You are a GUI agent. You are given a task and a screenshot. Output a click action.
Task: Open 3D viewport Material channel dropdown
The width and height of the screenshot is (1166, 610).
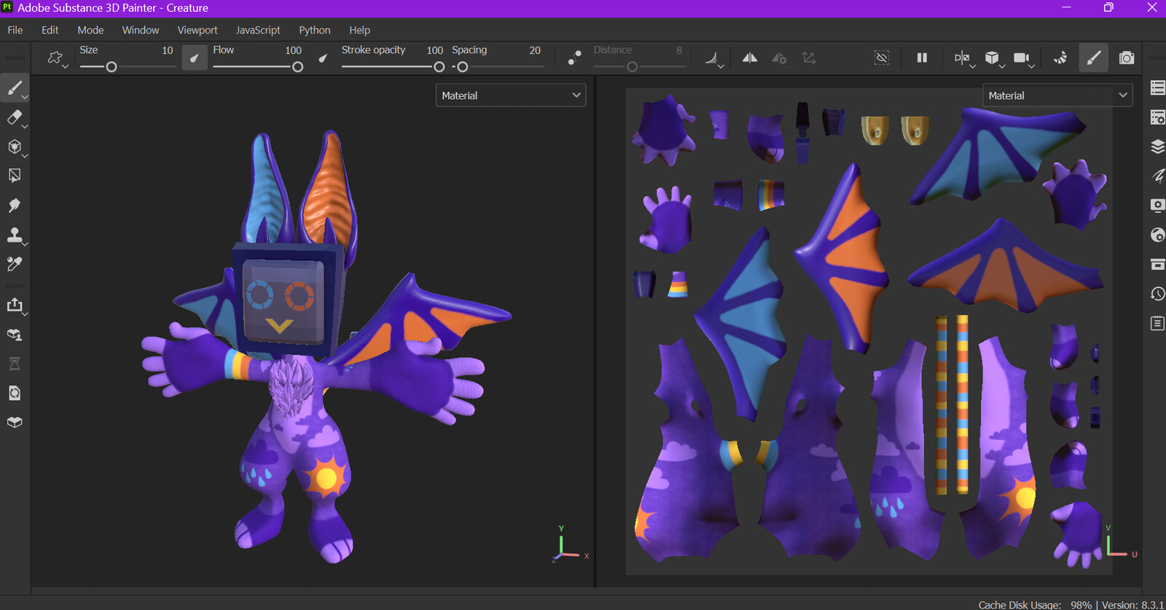(511, 95)
